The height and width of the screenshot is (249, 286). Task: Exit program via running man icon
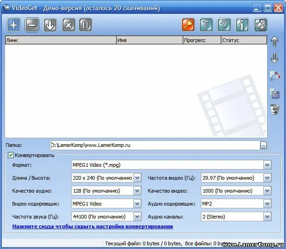tap(261, 25)
